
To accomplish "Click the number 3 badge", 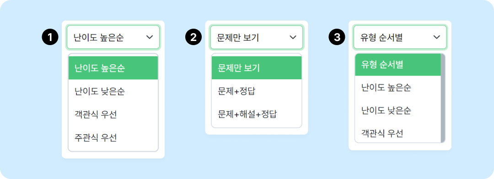I will (x=337, y=38).
